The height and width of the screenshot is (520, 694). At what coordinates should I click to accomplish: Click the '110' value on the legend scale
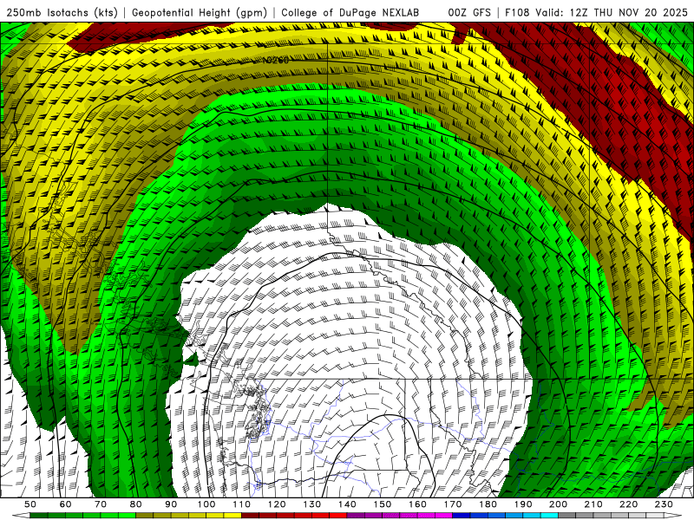[x=242, y=504]
